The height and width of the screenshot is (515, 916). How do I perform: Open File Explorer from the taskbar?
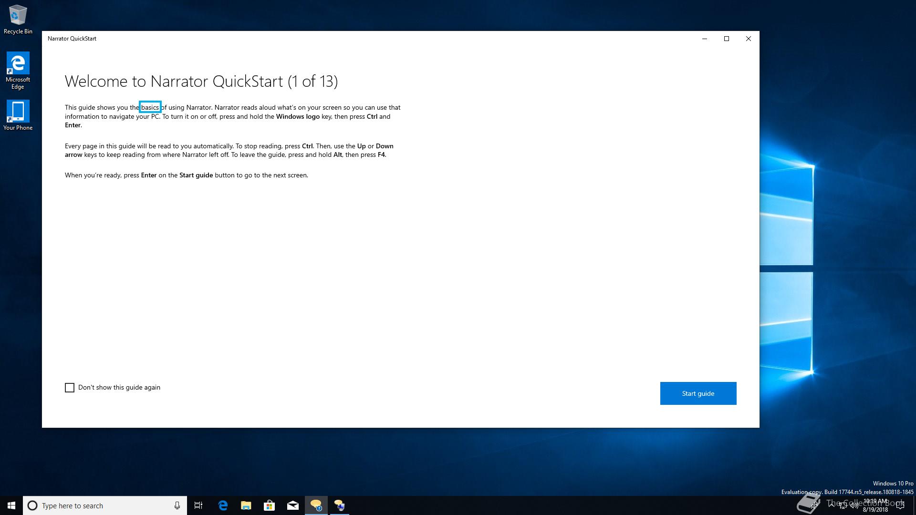click(x=246, y=505)
